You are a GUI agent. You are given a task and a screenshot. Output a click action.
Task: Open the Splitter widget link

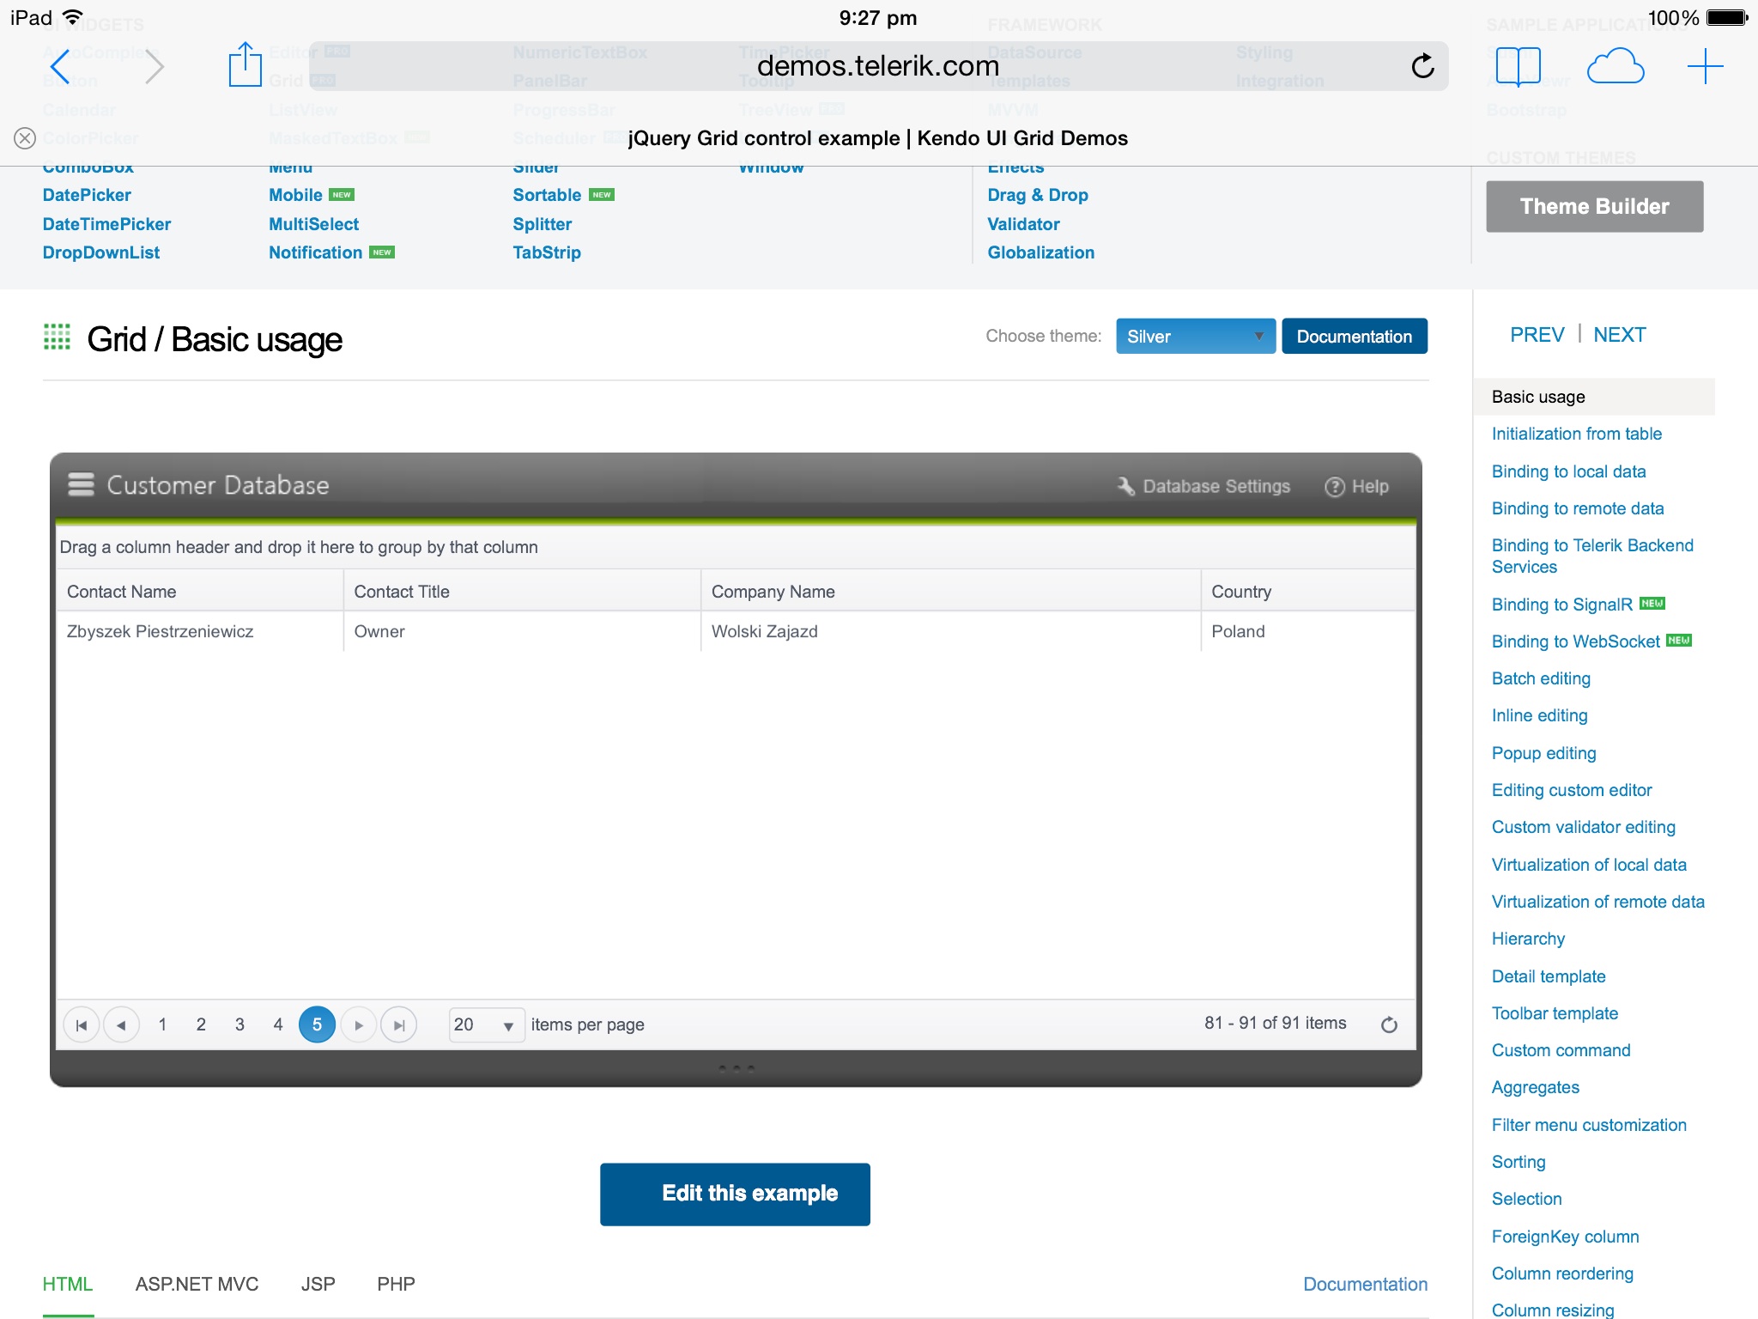[x=542, y=224]
